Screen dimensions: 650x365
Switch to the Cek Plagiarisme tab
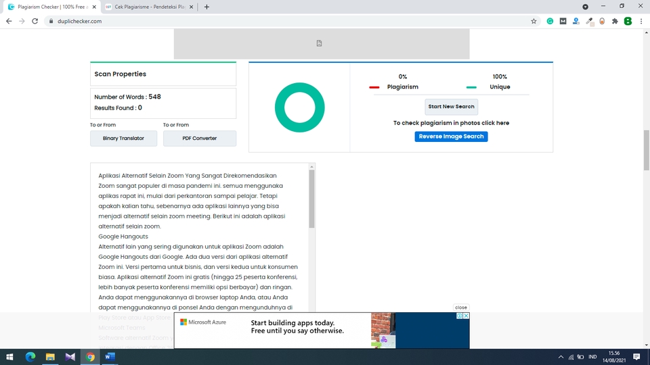(x=149, y=7)
